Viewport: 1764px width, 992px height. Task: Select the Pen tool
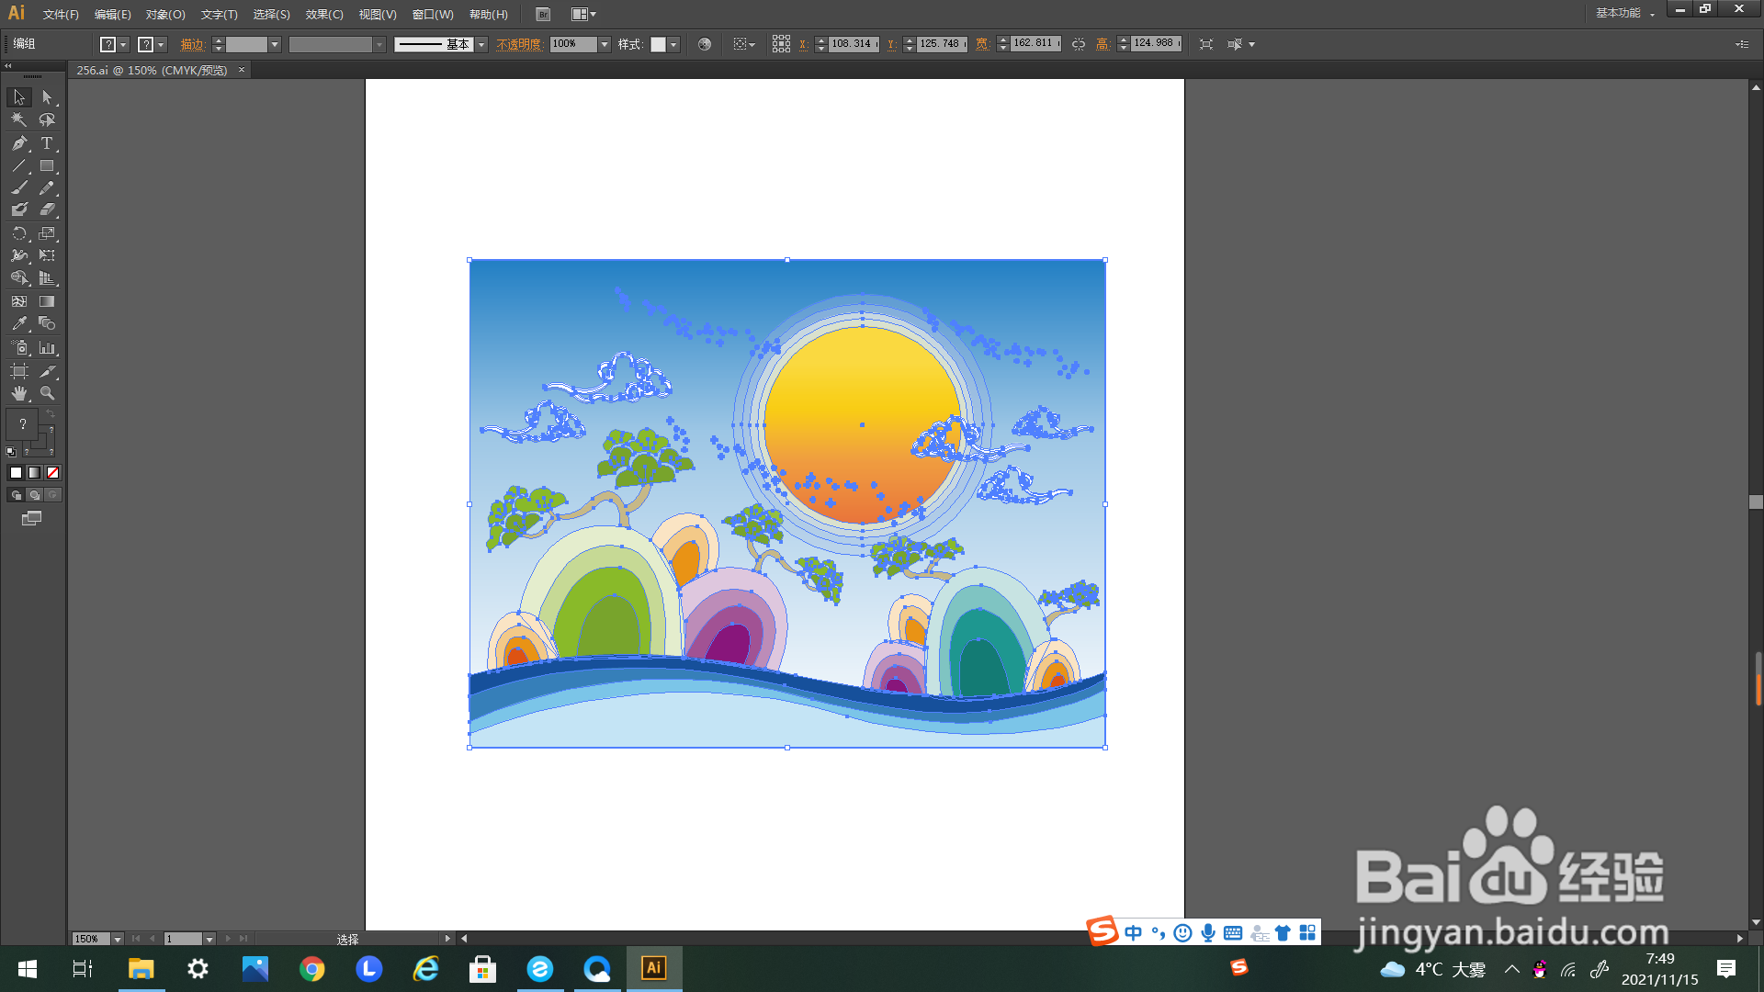pos(18,143)
